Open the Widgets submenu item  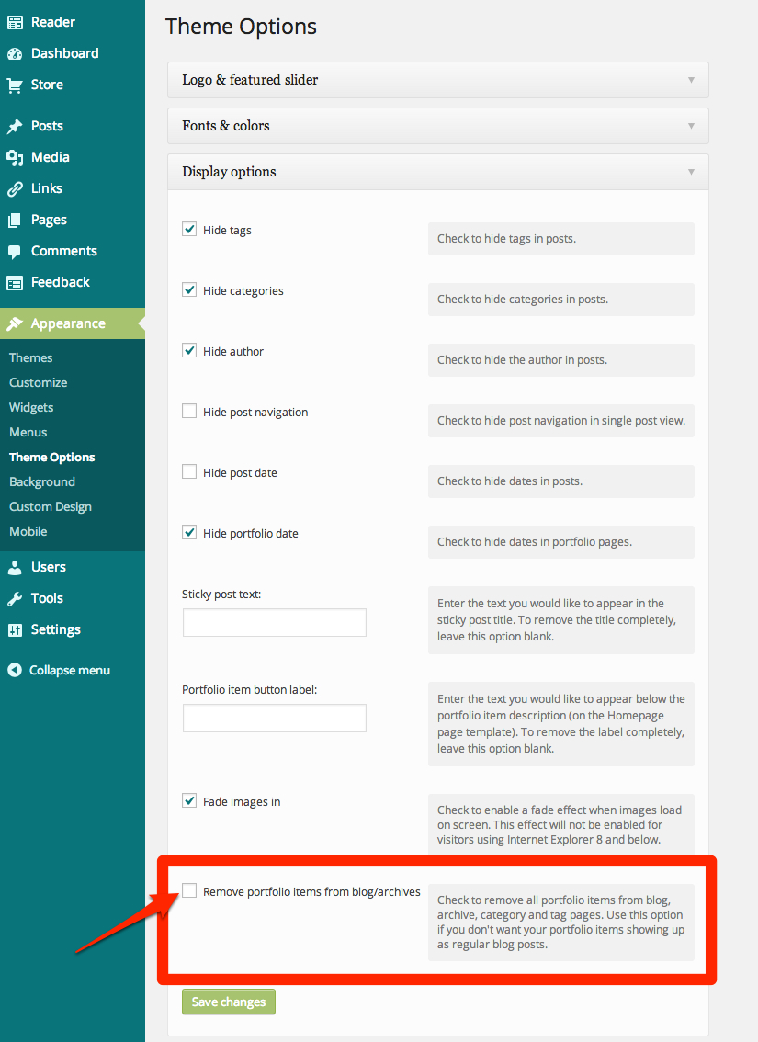[31, 407]
